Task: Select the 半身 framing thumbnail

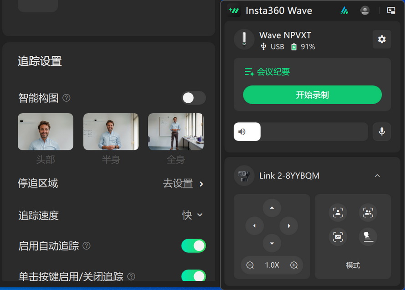Action: [x=111, y=132]
